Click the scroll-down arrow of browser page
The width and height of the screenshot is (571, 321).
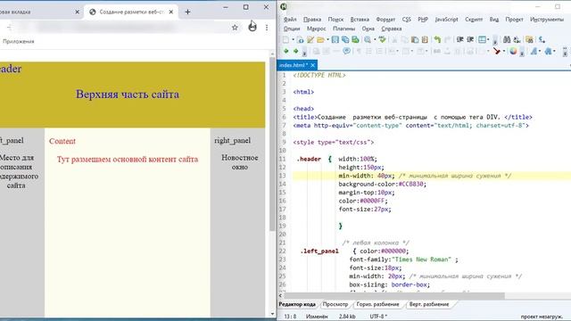point(272,314)
